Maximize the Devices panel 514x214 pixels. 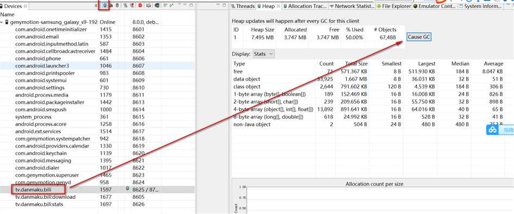pos(191,5)
